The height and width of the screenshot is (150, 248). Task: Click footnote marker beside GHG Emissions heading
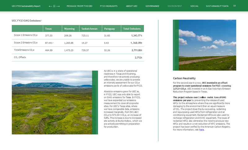pos(42,20)
